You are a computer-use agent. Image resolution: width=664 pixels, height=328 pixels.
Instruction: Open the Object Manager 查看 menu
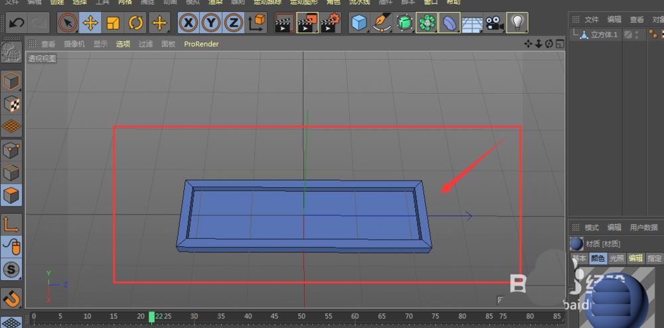(x=637, y=19)
